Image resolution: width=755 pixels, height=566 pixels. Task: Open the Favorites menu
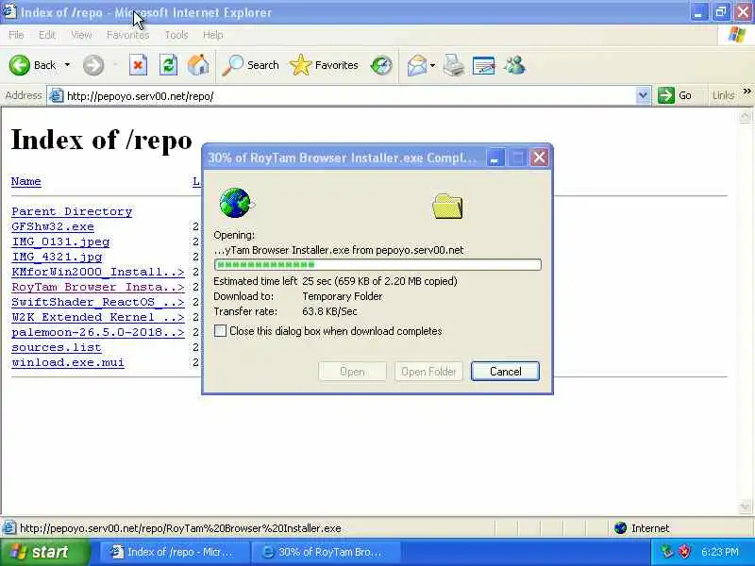point(127,35)
